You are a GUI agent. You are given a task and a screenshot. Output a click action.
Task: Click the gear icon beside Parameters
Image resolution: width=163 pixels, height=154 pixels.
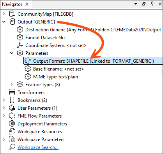pyautogui.click(x=20, y=53)
